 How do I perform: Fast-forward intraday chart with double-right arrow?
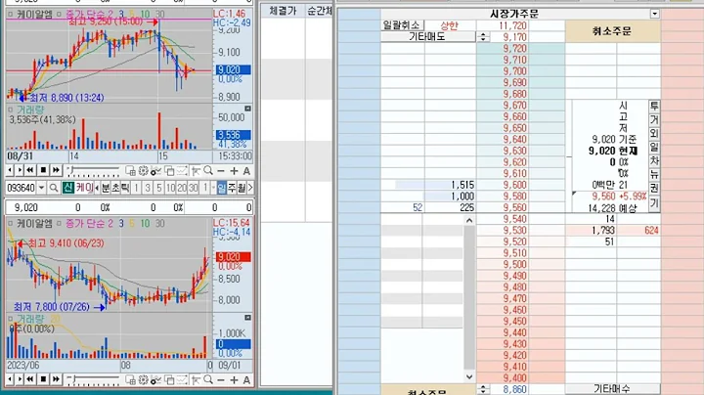56,170
